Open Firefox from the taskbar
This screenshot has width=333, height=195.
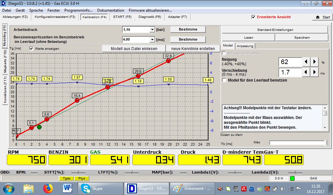tap(48, 188)
